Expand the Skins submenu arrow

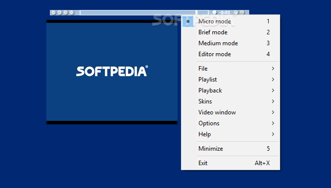point(273,101)
